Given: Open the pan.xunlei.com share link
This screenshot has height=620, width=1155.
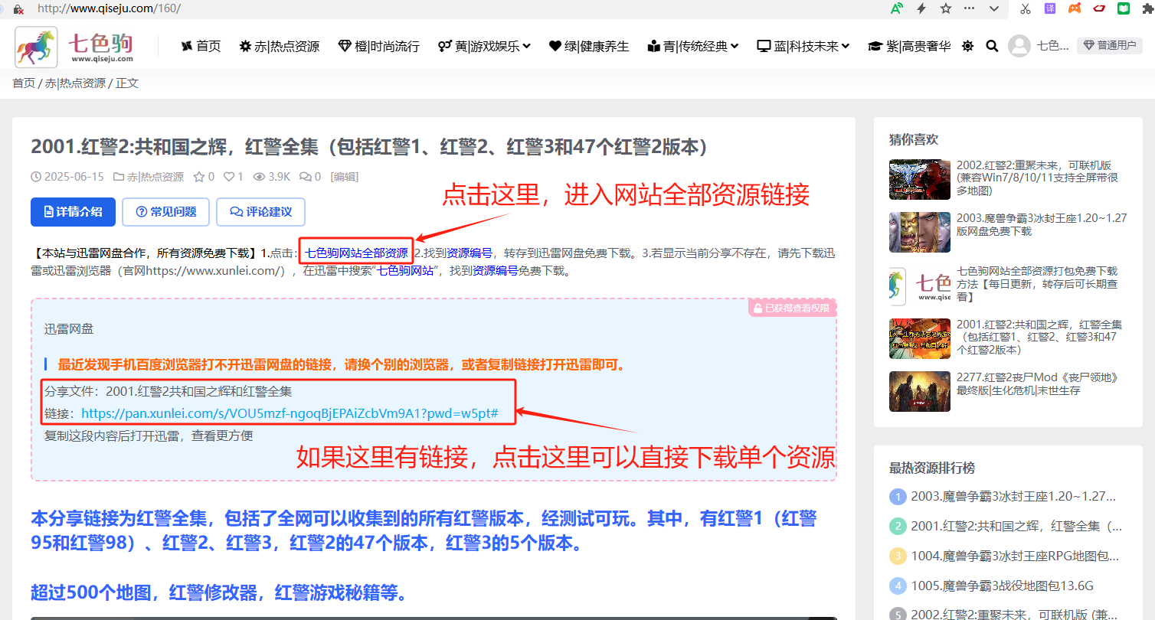Looking at the screenshot, I should [290, 413].
